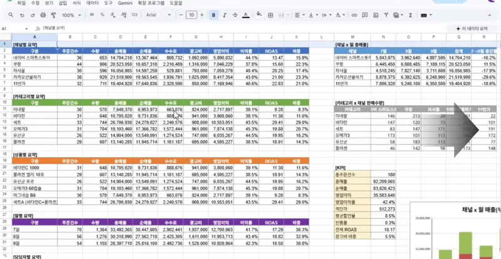Toggle bold formatting button
The image size is (501, 259).
coord(214,15)
